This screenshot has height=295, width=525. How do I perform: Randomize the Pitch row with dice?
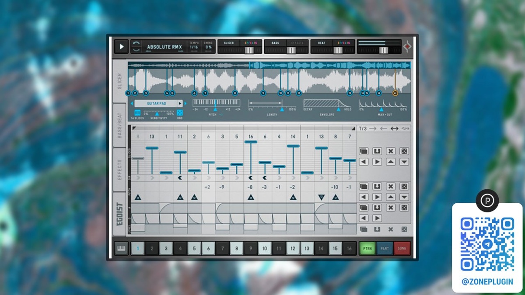[x=404, y=187]
